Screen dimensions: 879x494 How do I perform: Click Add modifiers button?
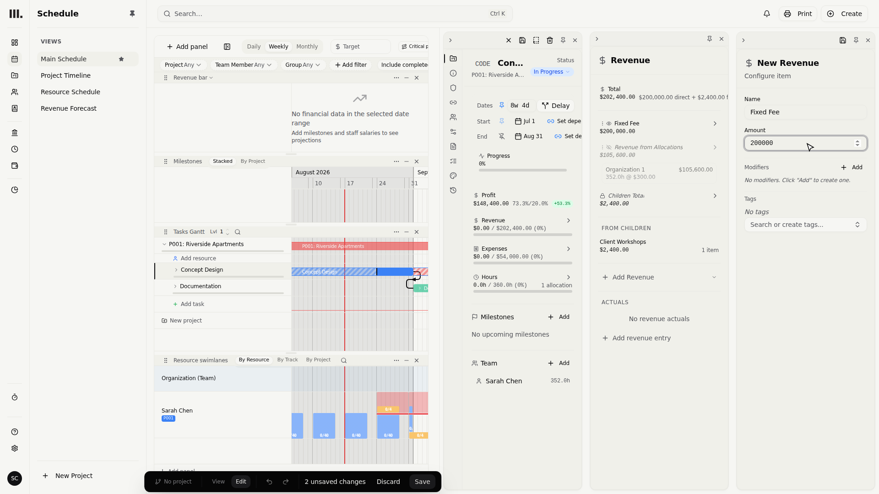[852, 167]
